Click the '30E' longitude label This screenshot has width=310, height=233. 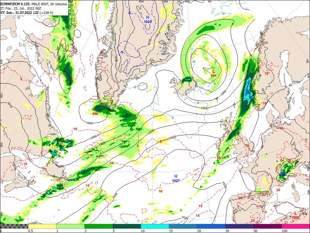coord(308,60)
